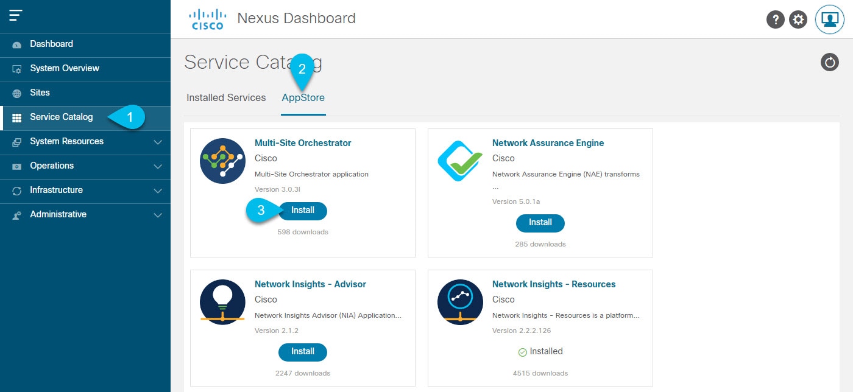Image resolution: width=853 pixels, height=392 pixels.
Task: Click the Dashboard cloud icon in the sidebar
Action: tap(17, 44)
